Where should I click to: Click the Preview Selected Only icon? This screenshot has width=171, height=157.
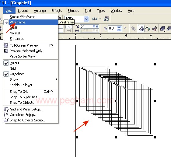pyautogui.click(x=6, y=51)
